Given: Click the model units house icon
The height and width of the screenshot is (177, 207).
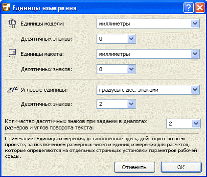Looking at the screenshot, I should pyautogui.click(x=12, y=24).
